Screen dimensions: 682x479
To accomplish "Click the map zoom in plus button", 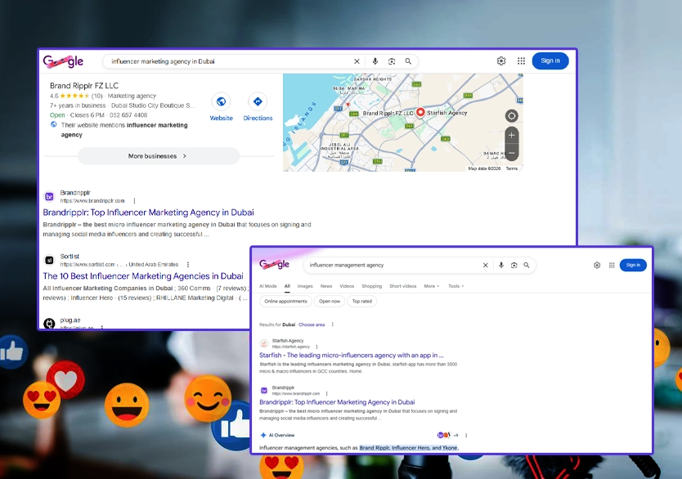I will 511,135.
